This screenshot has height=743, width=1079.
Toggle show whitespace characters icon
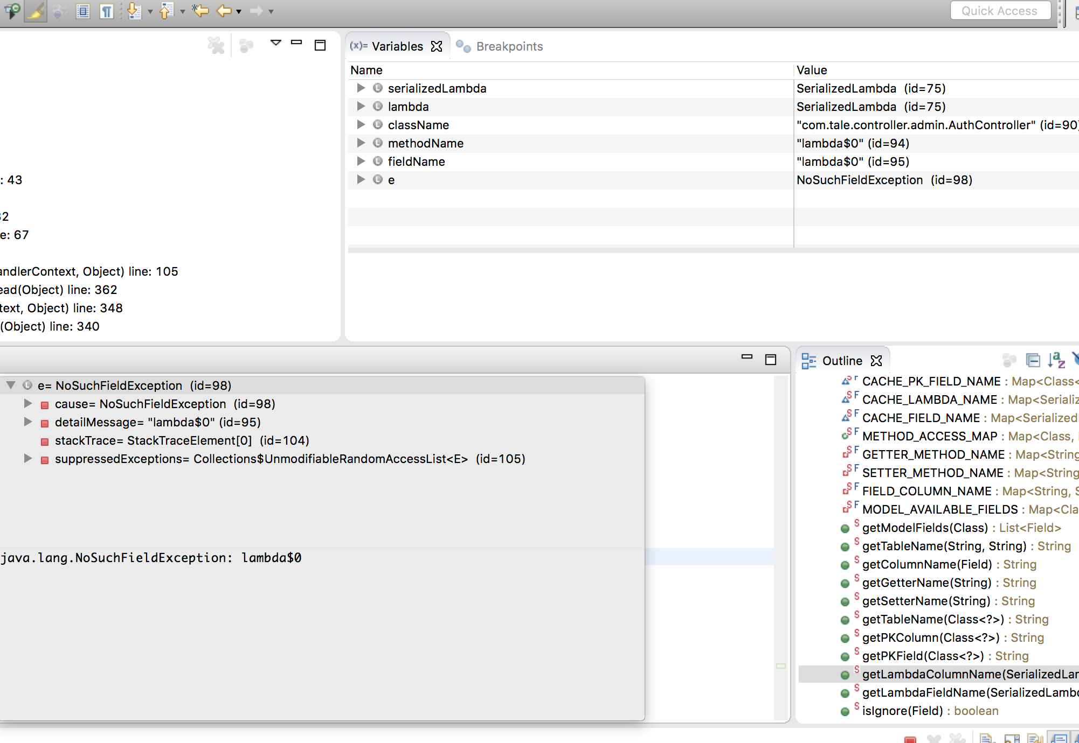[x=107, y=11]
